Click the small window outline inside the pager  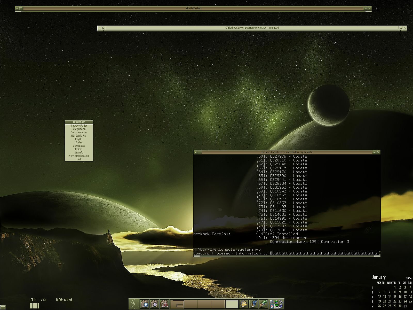[180, 306]
